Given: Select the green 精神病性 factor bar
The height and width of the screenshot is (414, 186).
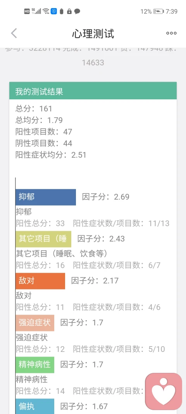Looking at the screenshot, I should coord(35,365).
